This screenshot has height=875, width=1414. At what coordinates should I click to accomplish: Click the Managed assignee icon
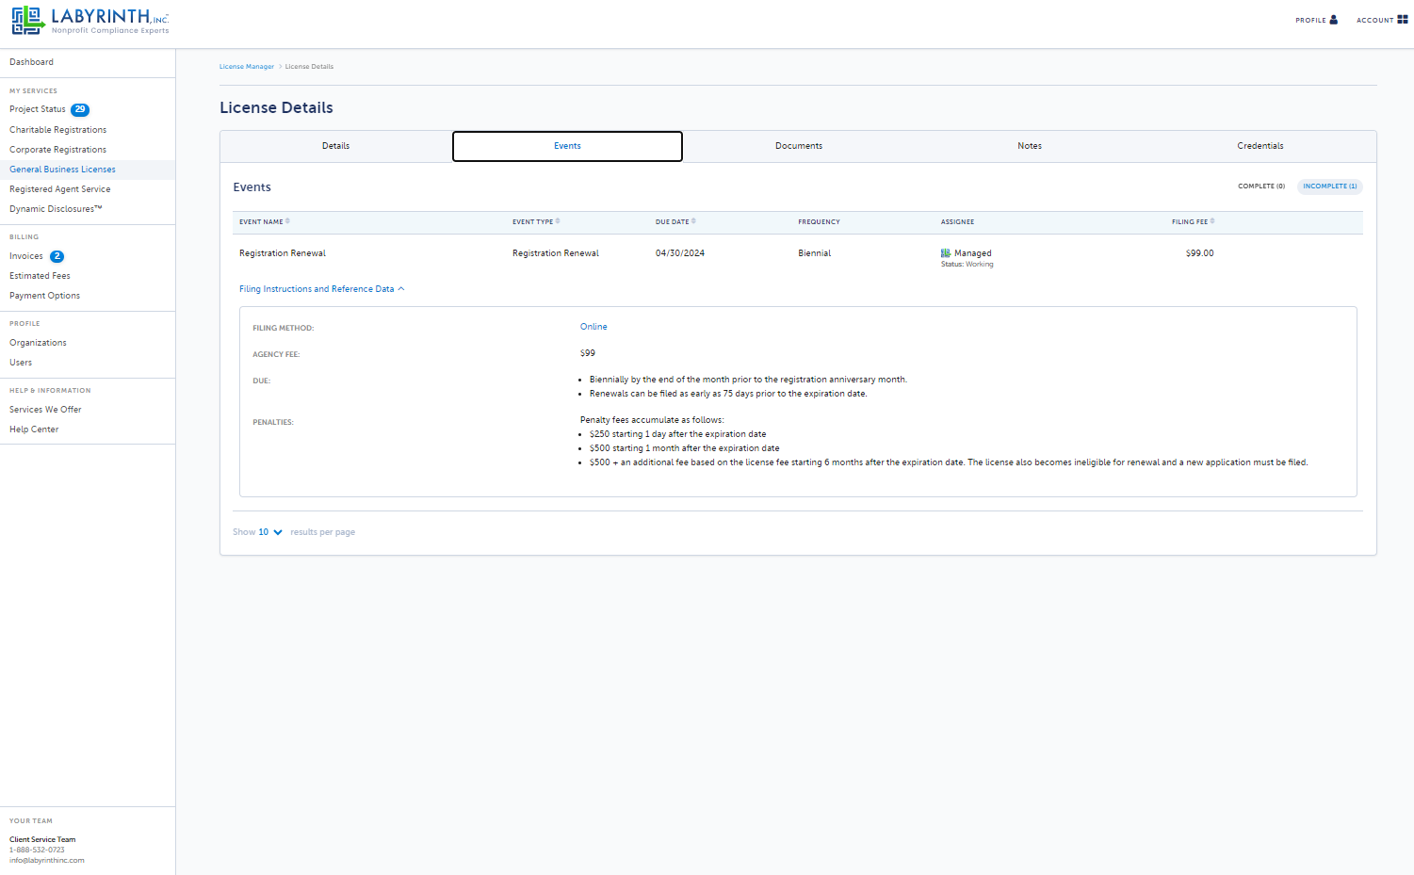[x=946, y=253]
